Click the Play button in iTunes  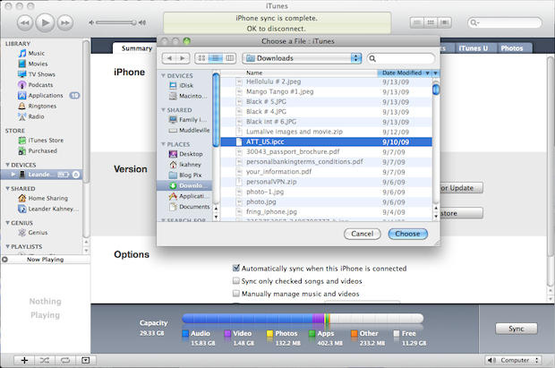45,20
